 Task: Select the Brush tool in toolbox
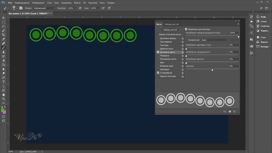[x=3, y=48]
